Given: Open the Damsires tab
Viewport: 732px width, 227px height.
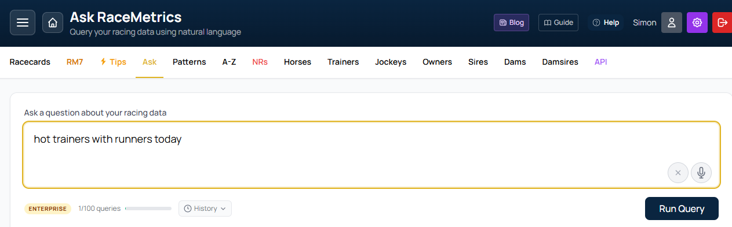Looking at the screenshot, I should click(560, 62).
